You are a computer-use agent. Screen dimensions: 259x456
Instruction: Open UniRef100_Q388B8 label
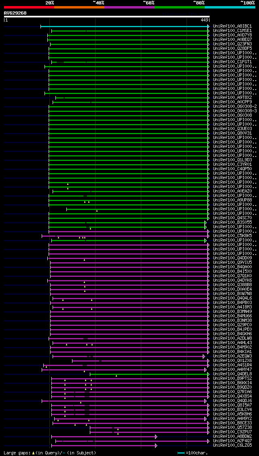(232, 285)
